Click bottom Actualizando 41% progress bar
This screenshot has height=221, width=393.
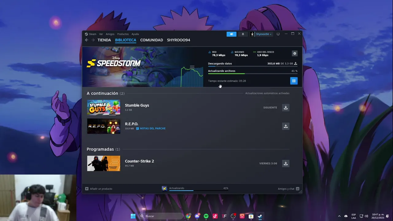pyautogui.click(x=199, y=191)
